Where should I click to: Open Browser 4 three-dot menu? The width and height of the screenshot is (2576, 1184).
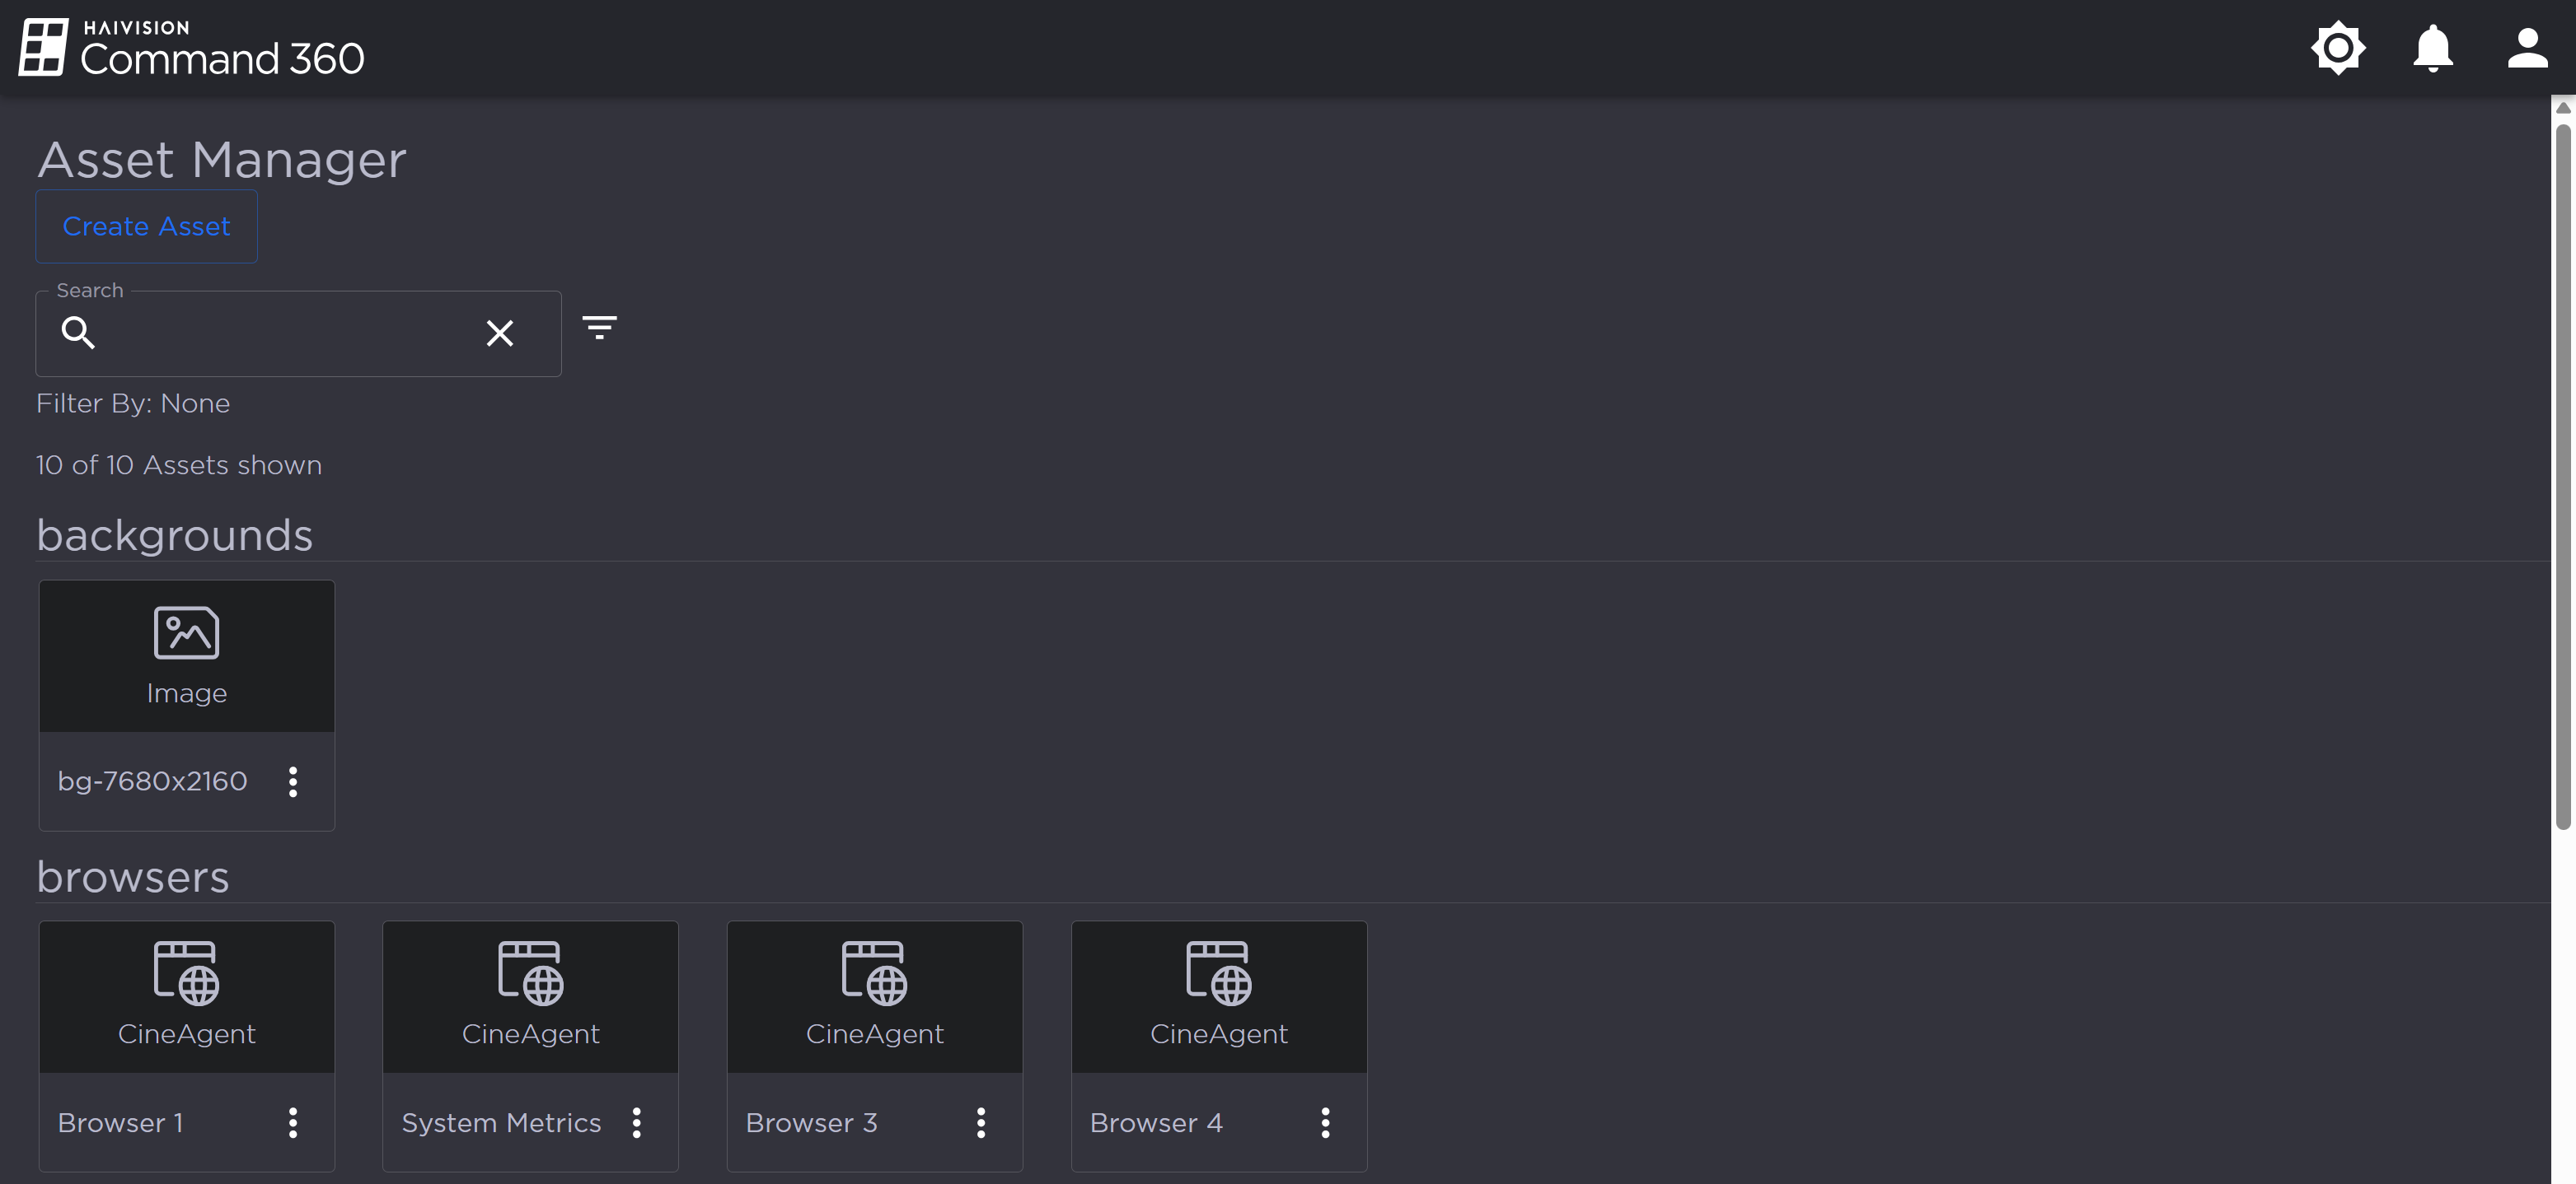tap(1325, 1123)
